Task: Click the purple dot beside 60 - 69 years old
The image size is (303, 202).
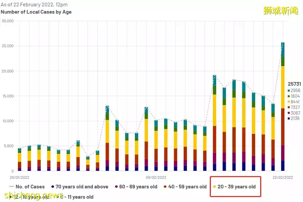Action: 116,187
